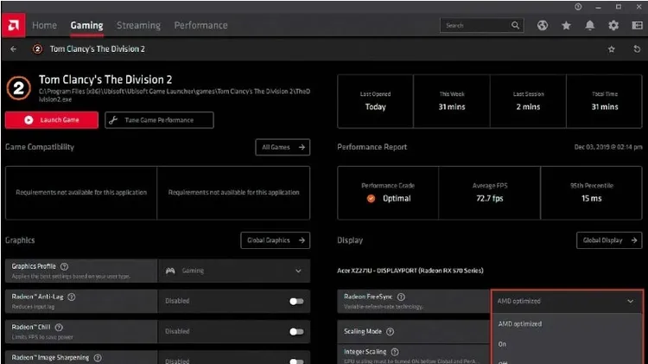Image resolution: width=648 pixels, height=364 pixels.
Task: Click the Total Time 31 mins tile
Action: 605,101
